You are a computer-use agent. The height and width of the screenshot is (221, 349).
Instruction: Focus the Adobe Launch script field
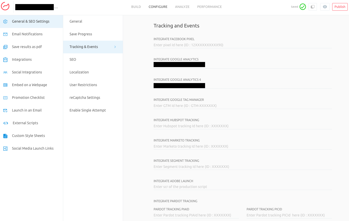243,187
